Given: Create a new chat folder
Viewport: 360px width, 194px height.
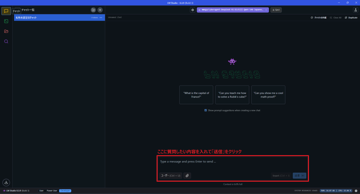Looking at the screenshot, I should point(93,10).
